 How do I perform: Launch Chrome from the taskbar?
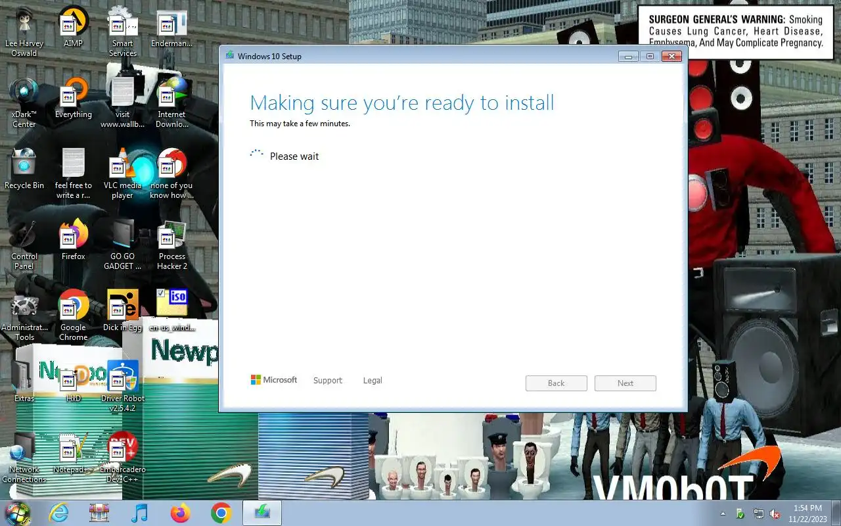tap(221, 513)
